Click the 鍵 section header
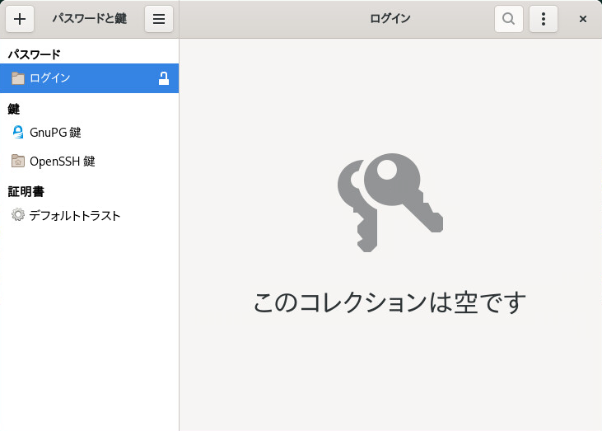Viewport: 602px width, 431px height. pyautogui.click(x=14, y=109)
